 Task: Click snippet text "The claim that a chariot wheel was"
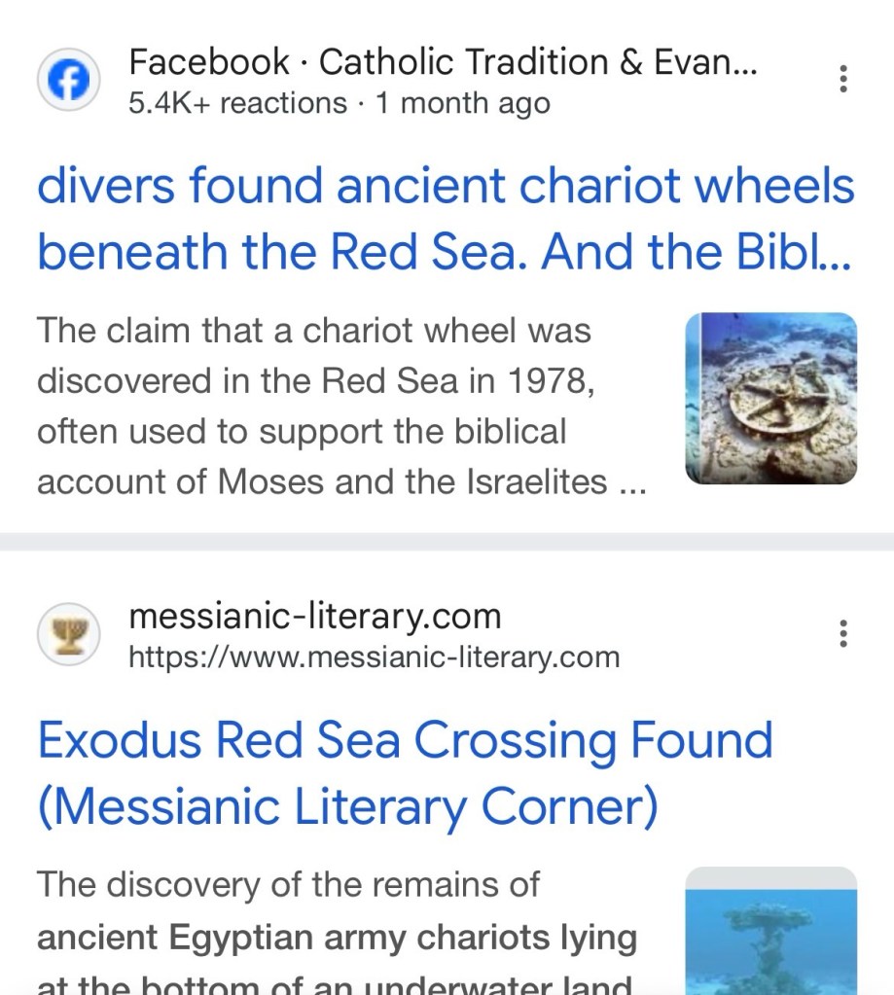pos(314,331)
